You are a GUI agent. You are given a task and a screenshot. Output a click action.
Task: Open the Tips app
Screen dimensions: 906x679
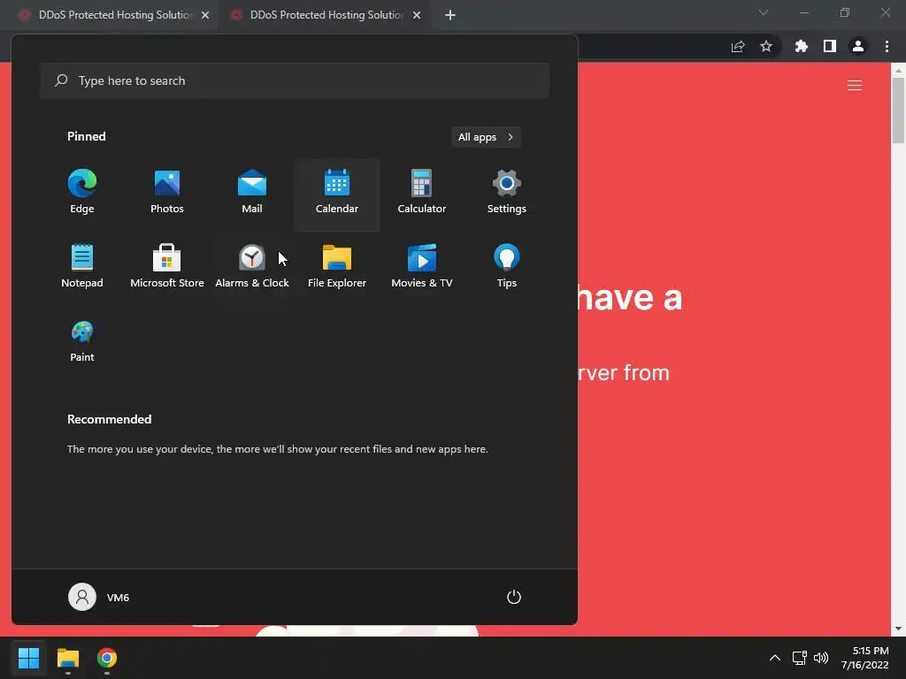(507, 266)
